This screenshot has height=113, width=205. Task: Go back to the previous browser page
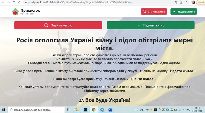coord(3,2)
